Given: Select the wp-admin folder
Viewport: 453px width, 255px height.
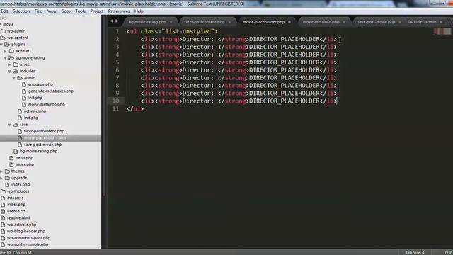Looking at the screenshot, I should click(x=16, y=31).
